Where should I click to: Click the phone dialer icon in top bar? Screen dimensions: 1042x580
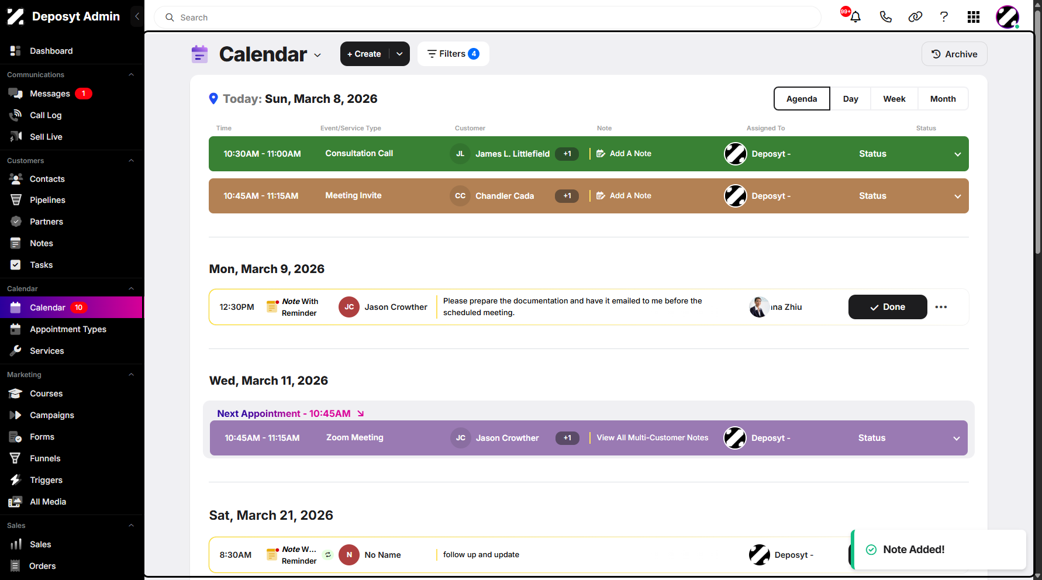885,17
